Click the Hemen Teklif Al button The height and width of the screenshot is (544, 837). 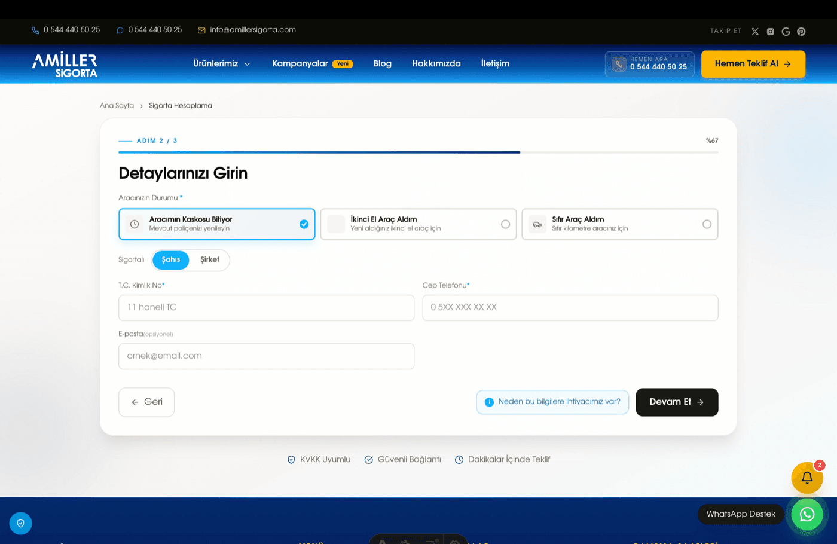[753, 64]
